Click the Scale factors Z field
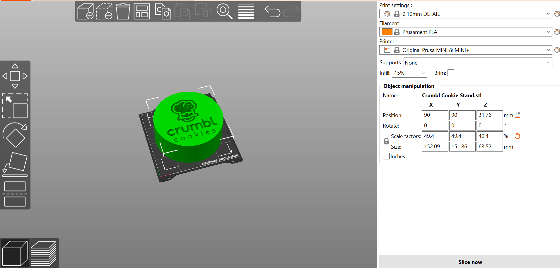560x268 pixels. 489,136
